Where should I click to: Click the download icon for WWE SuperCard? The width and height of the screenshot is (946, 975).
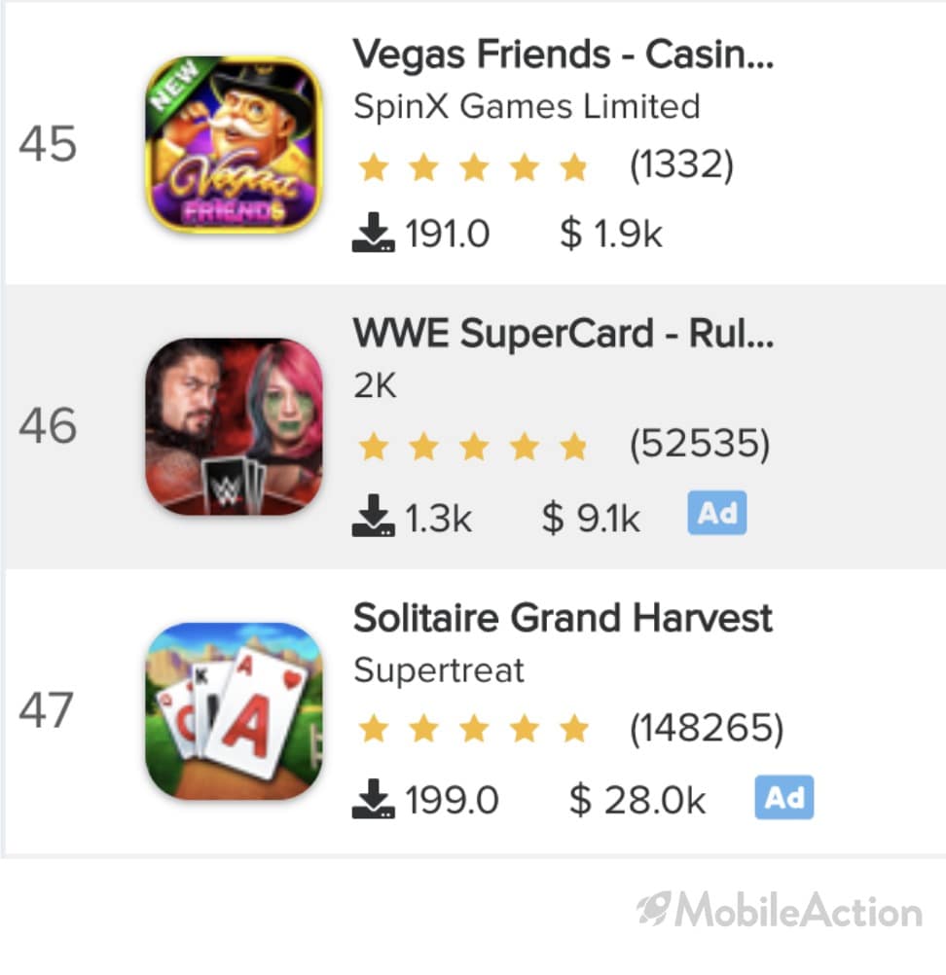tap(373, 516)
